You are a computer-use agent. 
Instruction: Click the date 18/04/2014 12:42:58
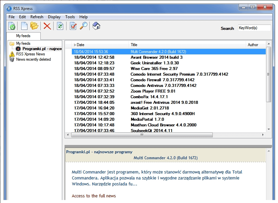(94, 57)
